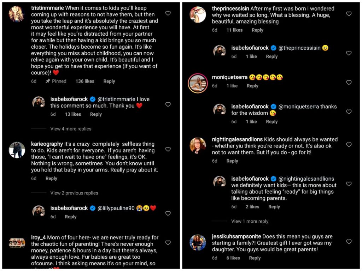Image resolution: width=362 pixels, height=271 pixels.
Task: Toggle like on isabelsofiarock's reply to @lillypauline90
Action: [168, 213]
